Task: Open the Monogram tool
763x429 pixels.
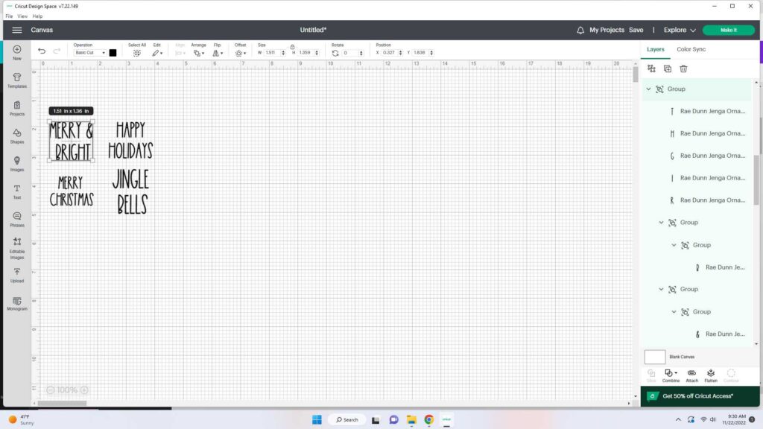Action: click(17, 304)
